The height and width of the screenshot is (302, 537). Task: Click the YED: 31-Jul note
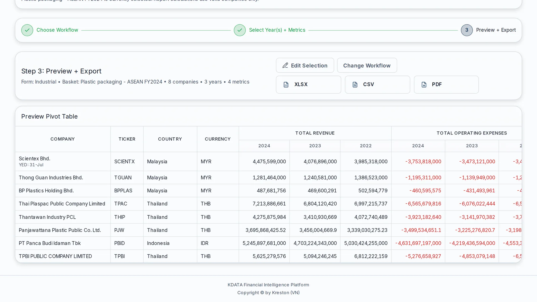pyautogui.click(x=31, y=165)
